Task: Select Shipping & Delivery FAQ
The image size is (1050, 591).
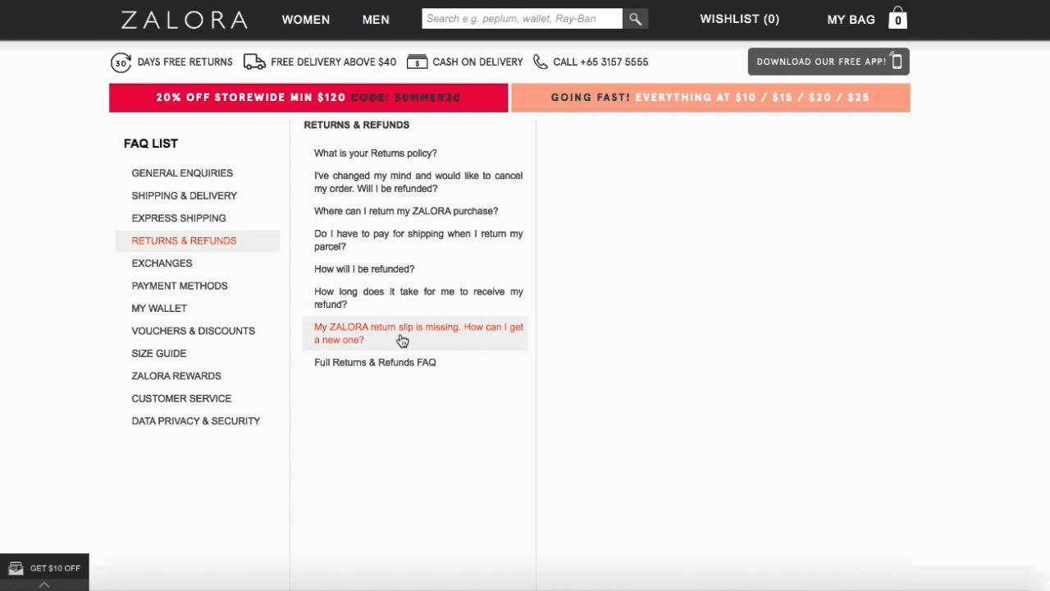Action: (184, 195)
